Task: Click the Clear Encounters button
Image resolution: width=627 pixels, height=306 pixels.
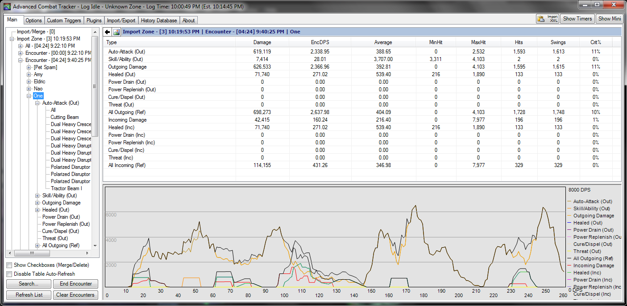Action: tap(75, 295)
